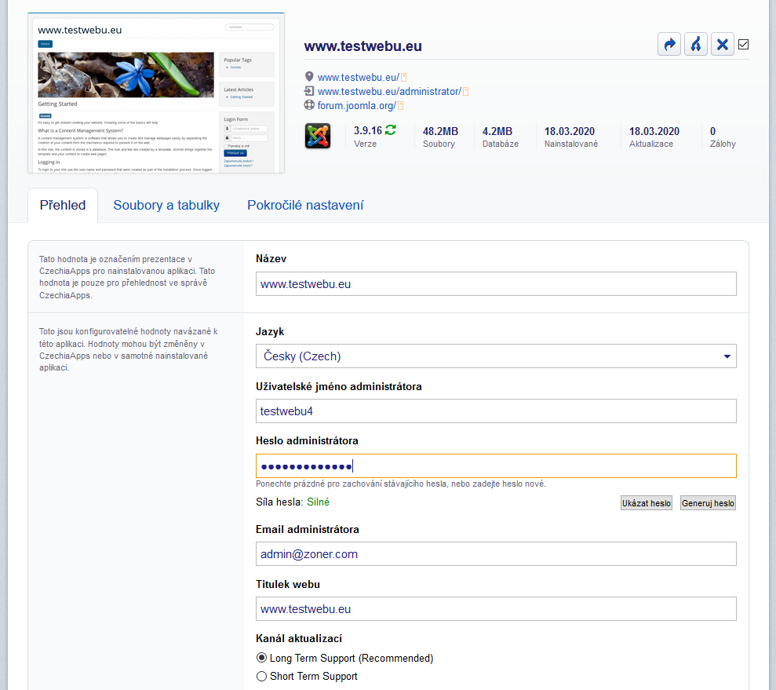Screen dimensions: 776x690
Task: Toggle the checkbox next to the X button
Action: tap(744, 45)
